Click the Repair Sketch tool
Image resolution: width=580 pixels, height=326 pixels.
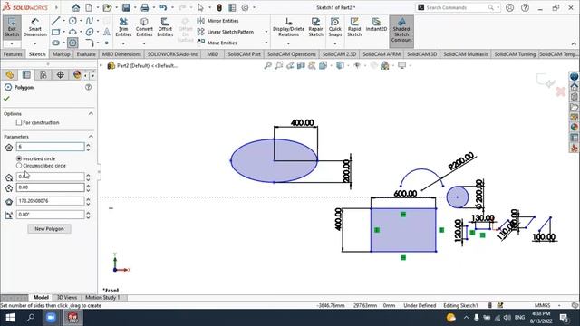315,27
